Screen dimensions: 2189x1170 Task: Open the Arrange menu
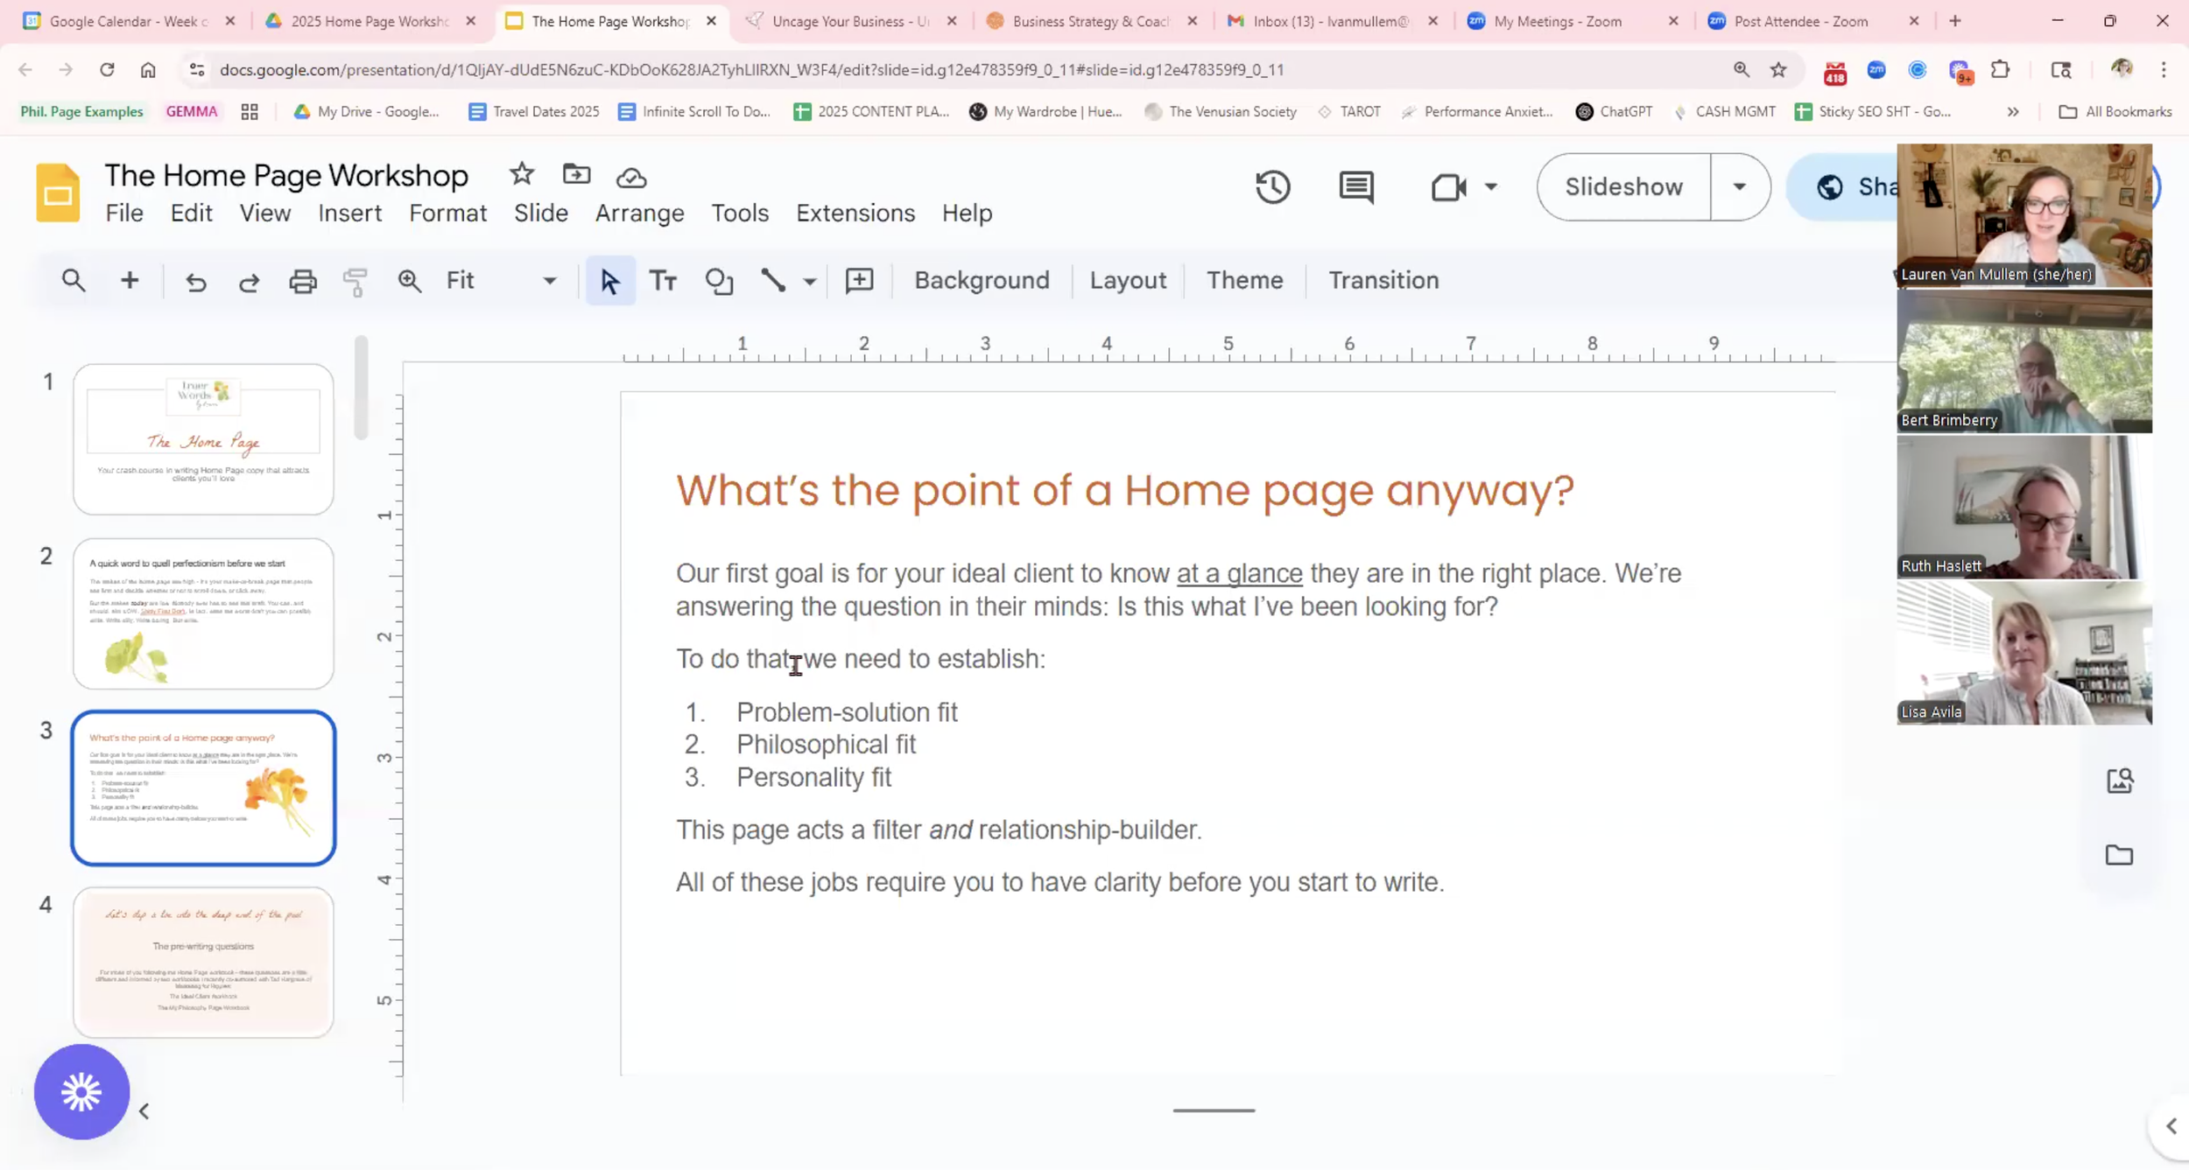(x=639, y=213)
